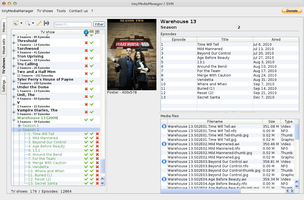Click the media files horizontal scrollbar thumb
Screen dimensions: 304x200
point(201,191)
